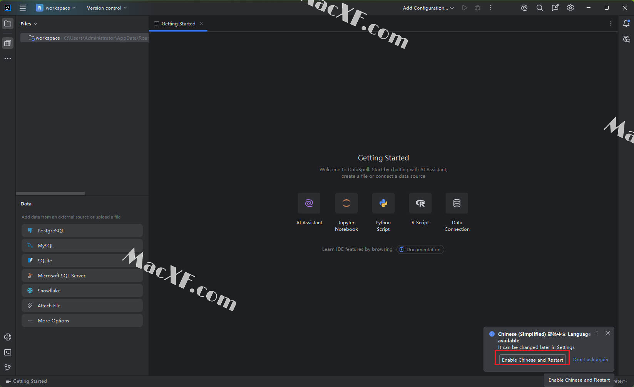Click the Data panel heading
This screenshot has height=387, width=634.
coord(26,204)
